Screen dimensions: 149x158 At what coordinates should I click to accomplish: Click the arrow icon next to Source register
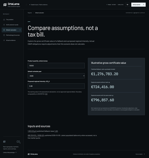(x=144, y=154)
